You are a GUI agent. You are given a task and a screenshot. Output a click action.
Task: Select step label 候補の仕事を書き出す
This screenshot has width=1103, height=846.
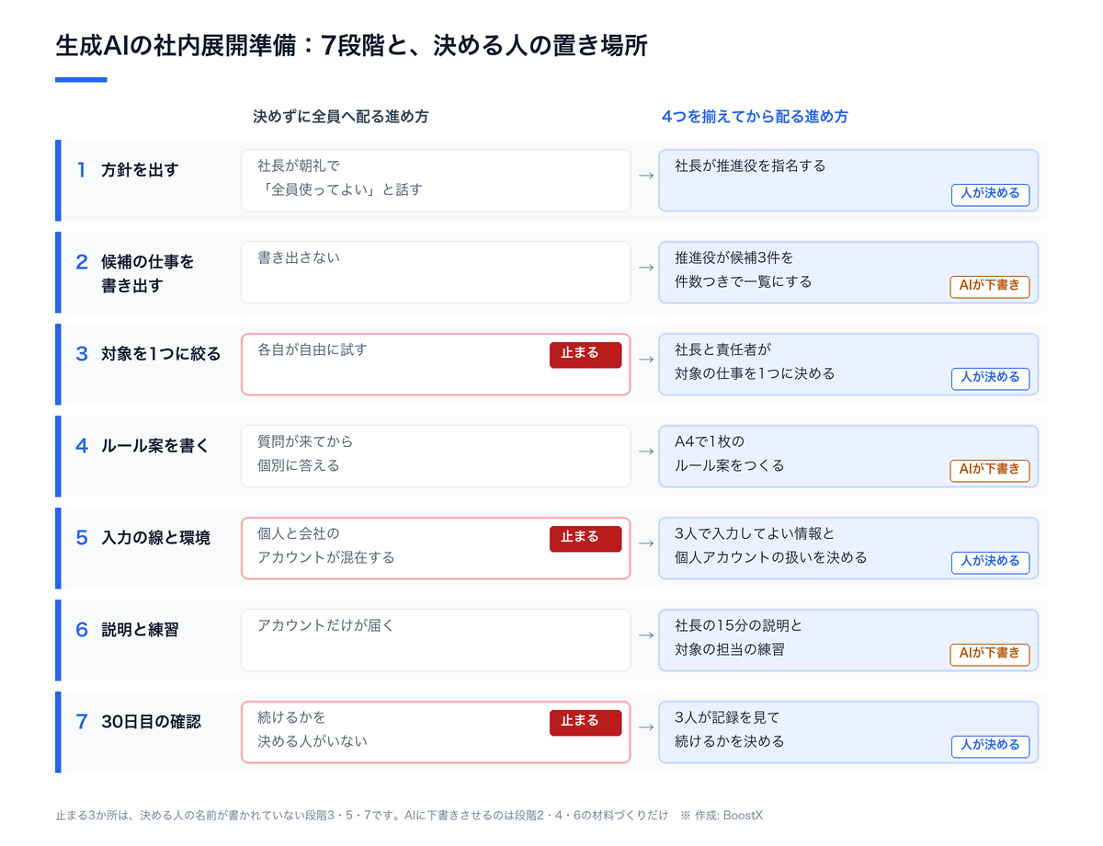click(x=148, y=273)
